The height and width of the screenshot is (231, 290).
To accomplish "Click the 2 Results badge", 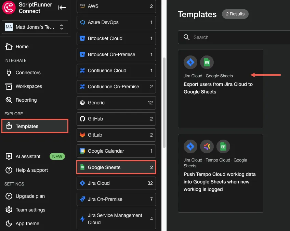I will pos(235,14).
